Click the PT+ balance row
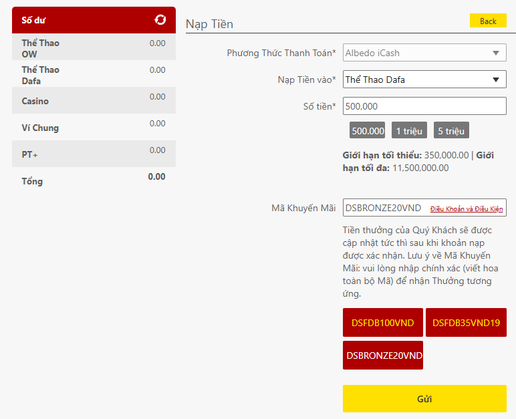 pyautogui.click(x=94, y=154)
